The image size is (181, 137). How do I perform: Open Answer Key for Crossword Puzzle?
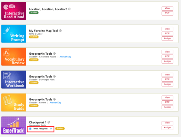coord(65,57)
